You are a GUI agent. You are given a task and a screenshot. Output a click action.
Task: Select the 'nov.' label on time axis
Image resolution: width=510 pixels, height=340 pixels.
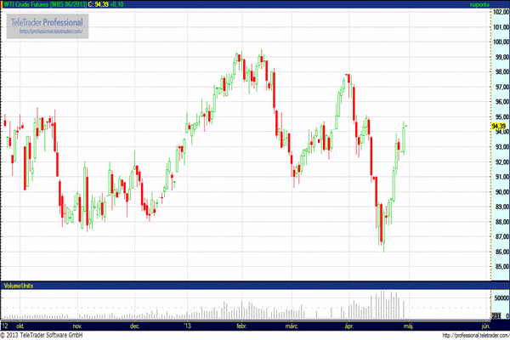(78, 325)
